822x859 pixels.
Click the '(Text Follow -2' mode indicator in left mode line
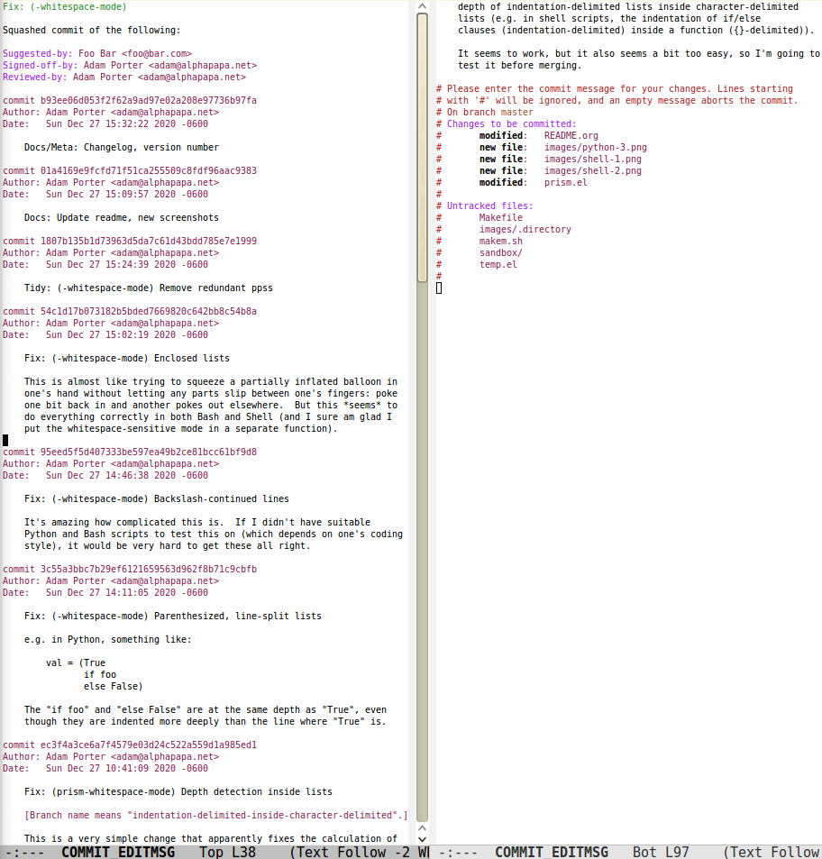click(350, 852)
